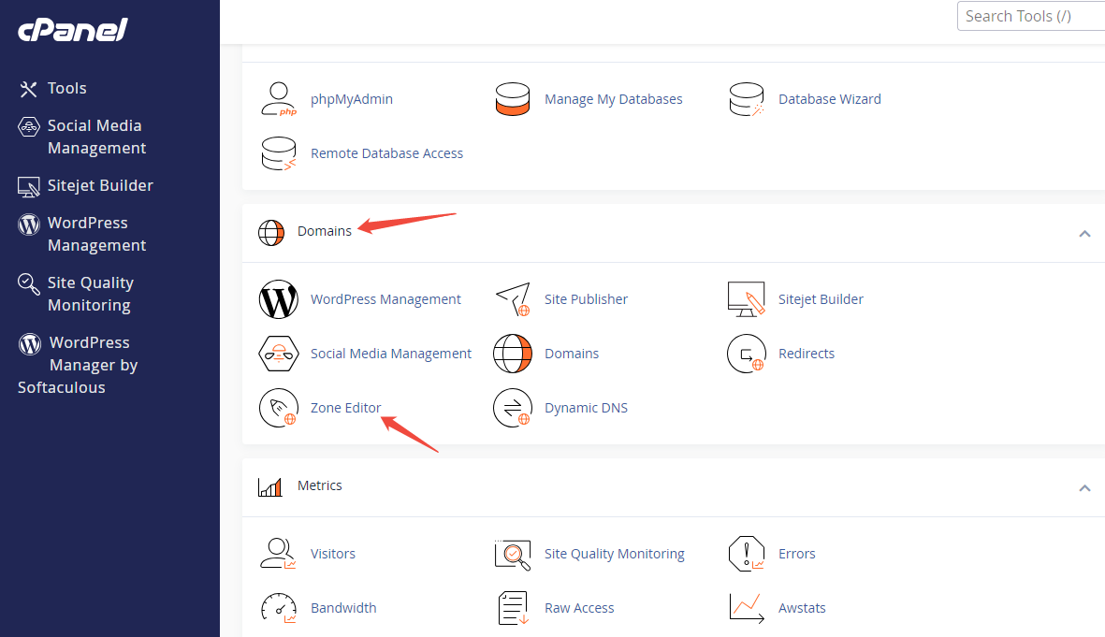
Task: Open the Site Publisher link
Action: 586,299
